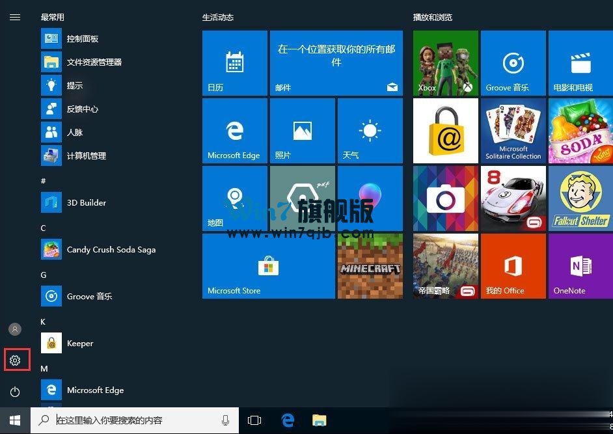Viewport: 613px width, 434px height.
Task: Open the 帝国霸略 game tile
Action: click(x=446, y=266)
